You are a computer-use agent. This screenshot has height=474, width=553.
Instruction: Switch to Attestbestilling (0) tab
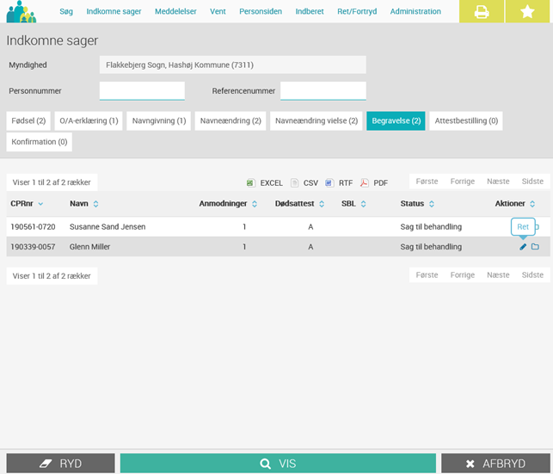pos(466,121)
